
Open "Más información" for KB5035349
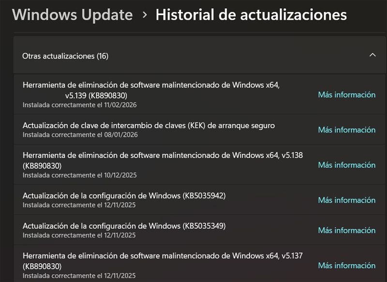pyautogui.click(x=348, y=230)
